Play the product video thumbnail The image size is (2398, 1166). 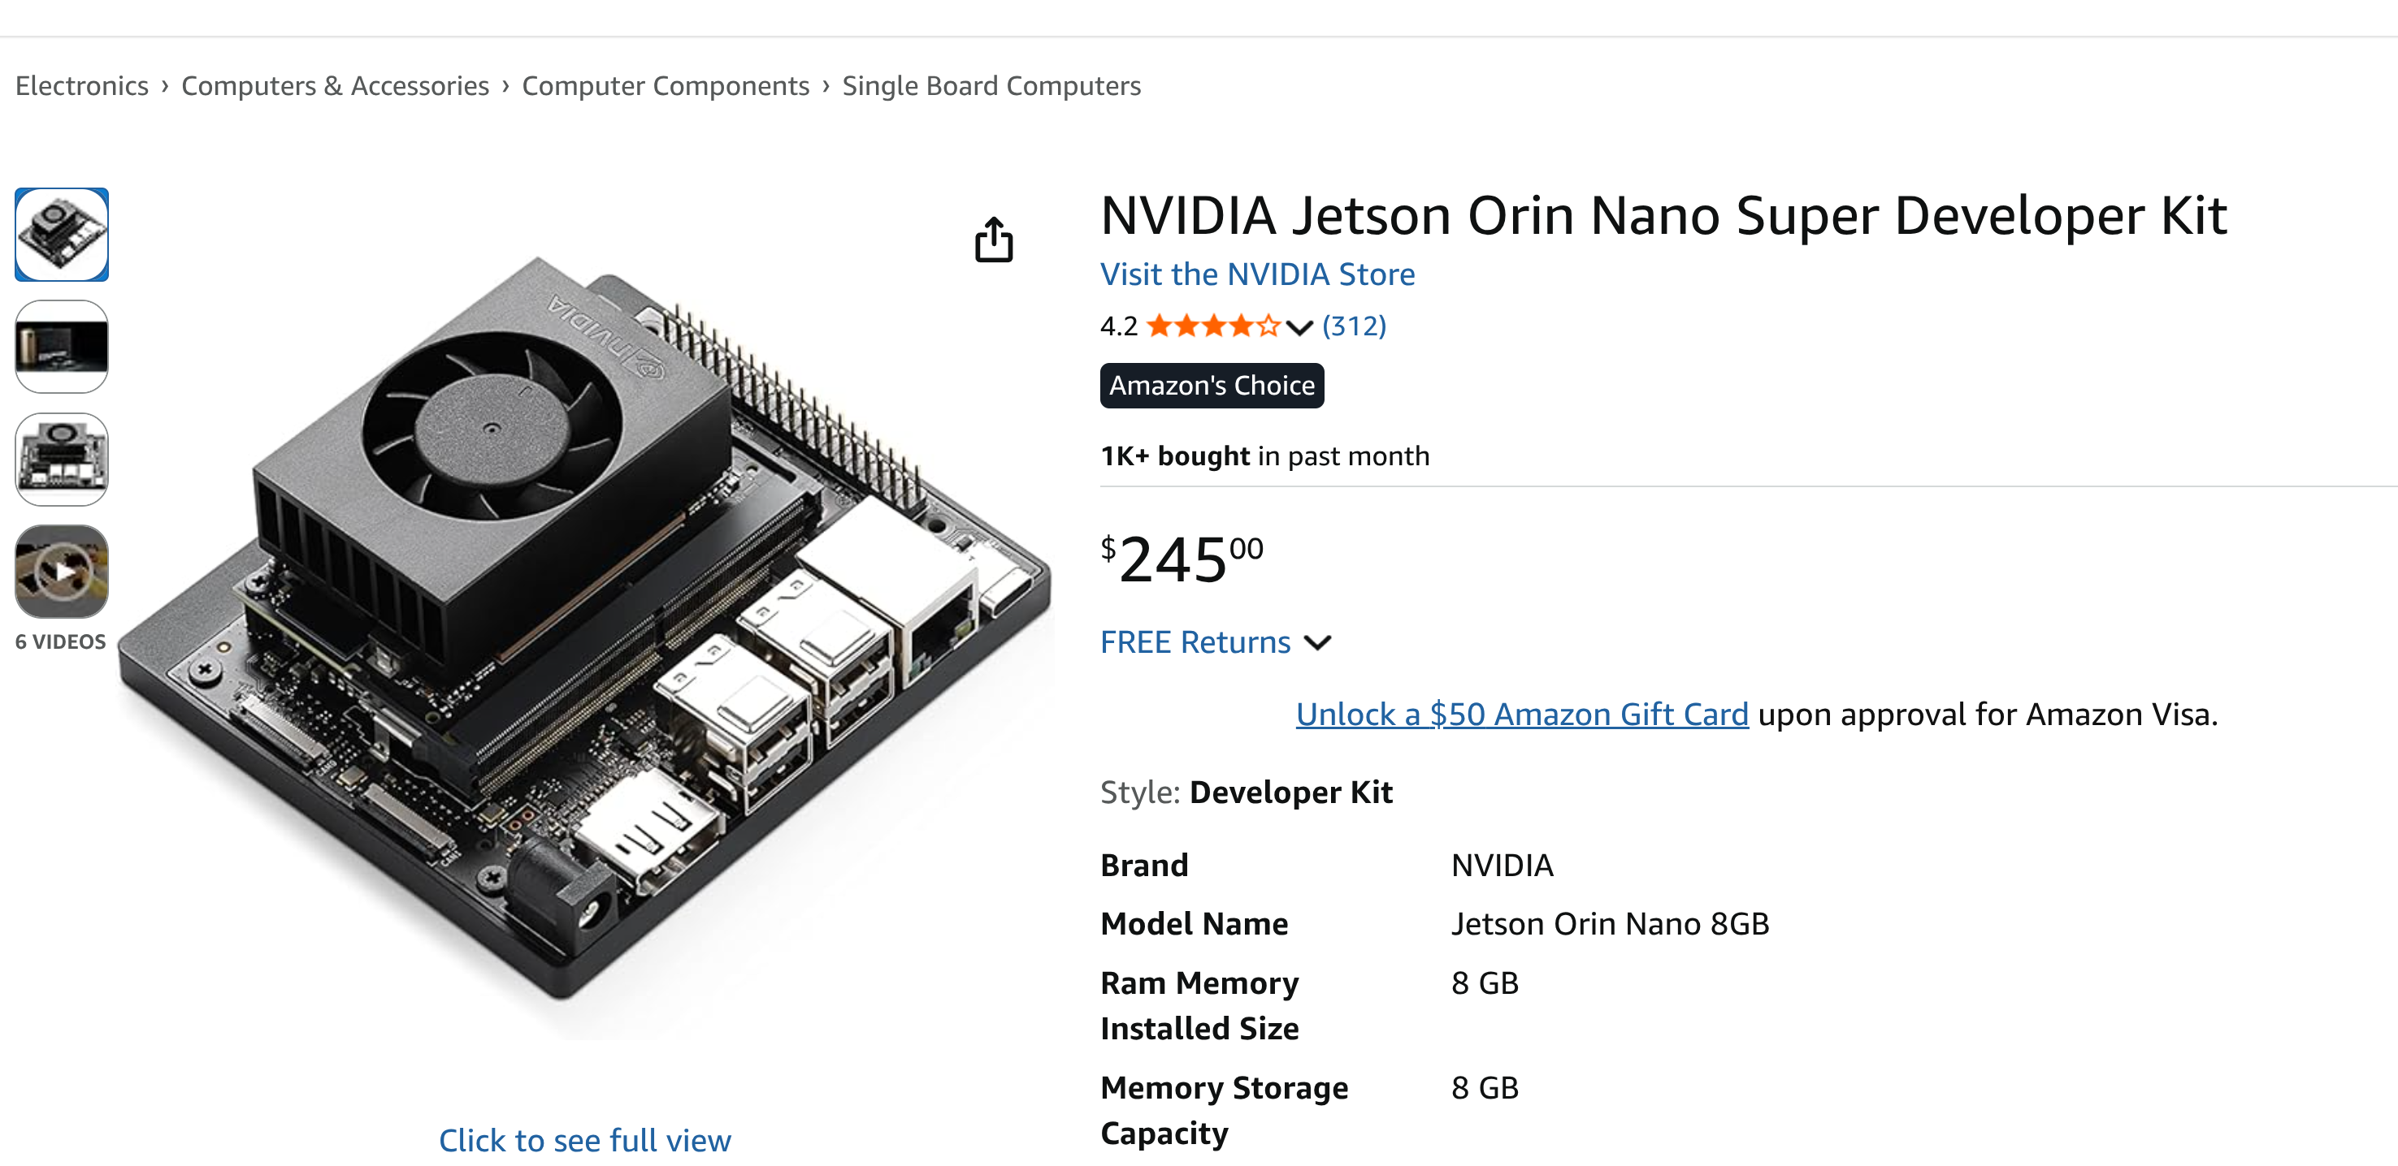[62, 571]
